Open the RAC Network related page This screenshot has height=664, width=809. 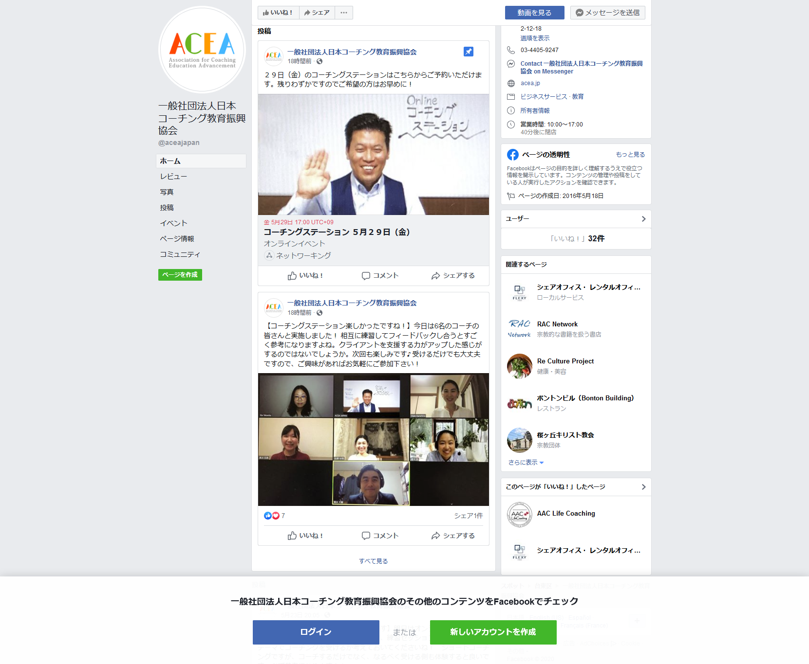557,324
